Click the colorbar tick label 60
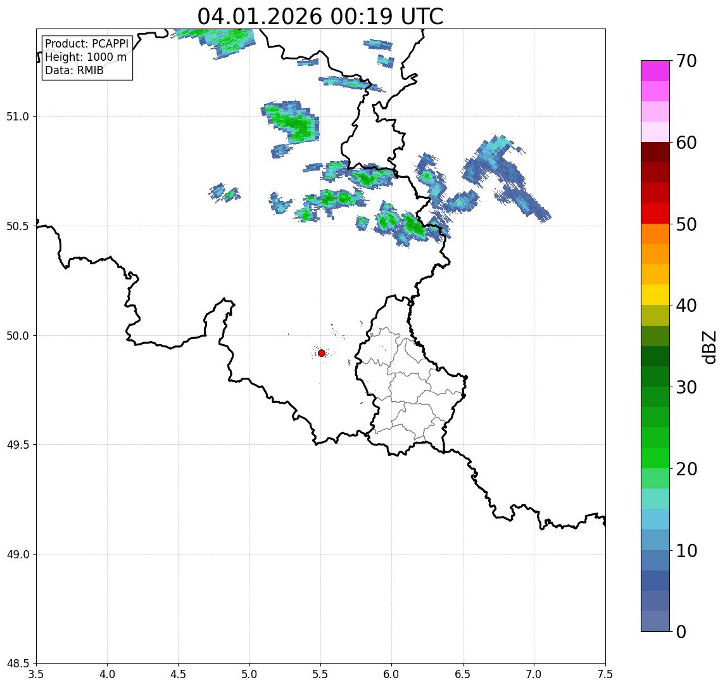Viewport: 725px width, 687px height. [x=686, y=143]
